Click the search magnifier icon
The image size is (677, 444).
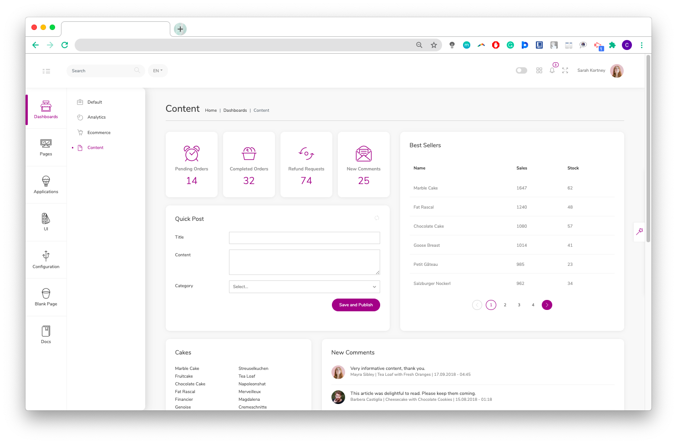point(137,70)
